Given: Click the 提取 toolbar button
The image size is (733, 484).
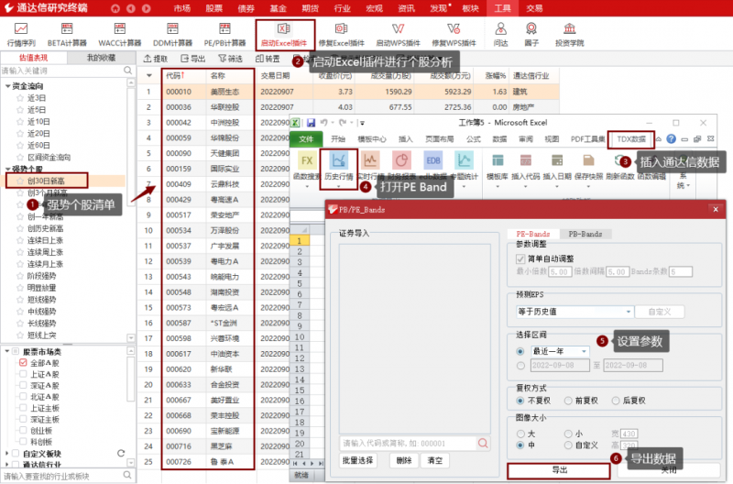Looking at the screenshot, I should [156, 59].
